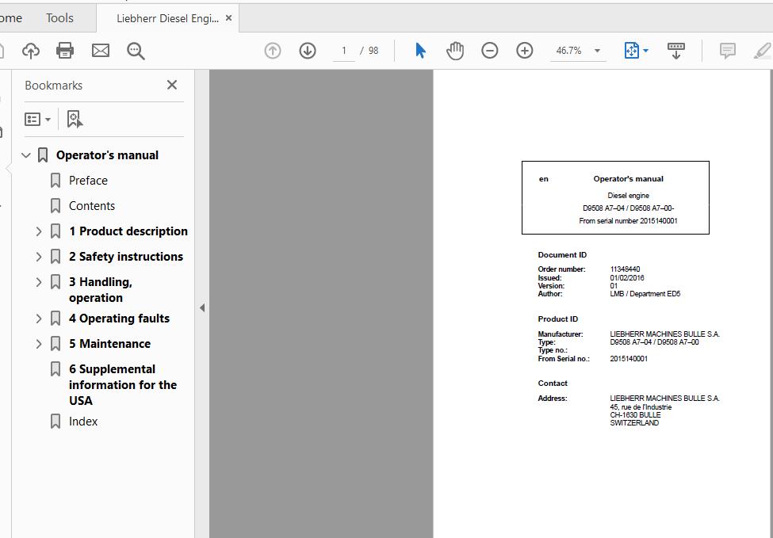Viewport: 773px width, 538px height.
Task: Find current bookmark icon
Action: 75,119
